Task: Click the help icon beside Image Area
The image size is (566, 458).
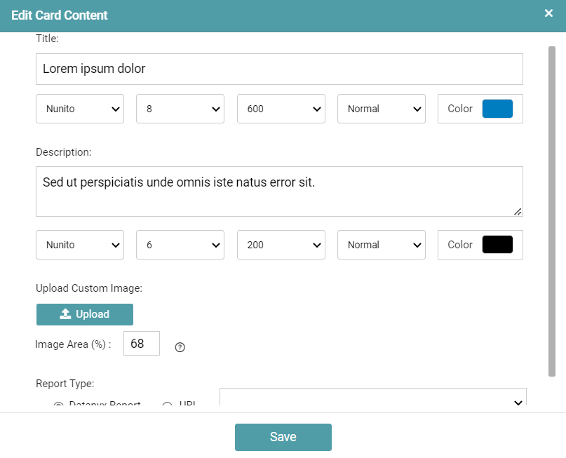Action: (180, 346)
